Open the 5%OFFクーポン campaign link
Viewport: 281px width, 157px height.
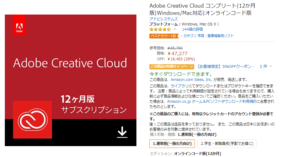coord(226,66)
